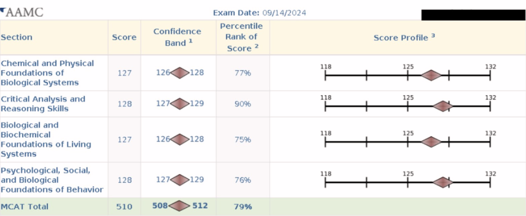Click the Chemical and Physical score profile diamond
The image size is (526, 216).
tap(431, 75)
